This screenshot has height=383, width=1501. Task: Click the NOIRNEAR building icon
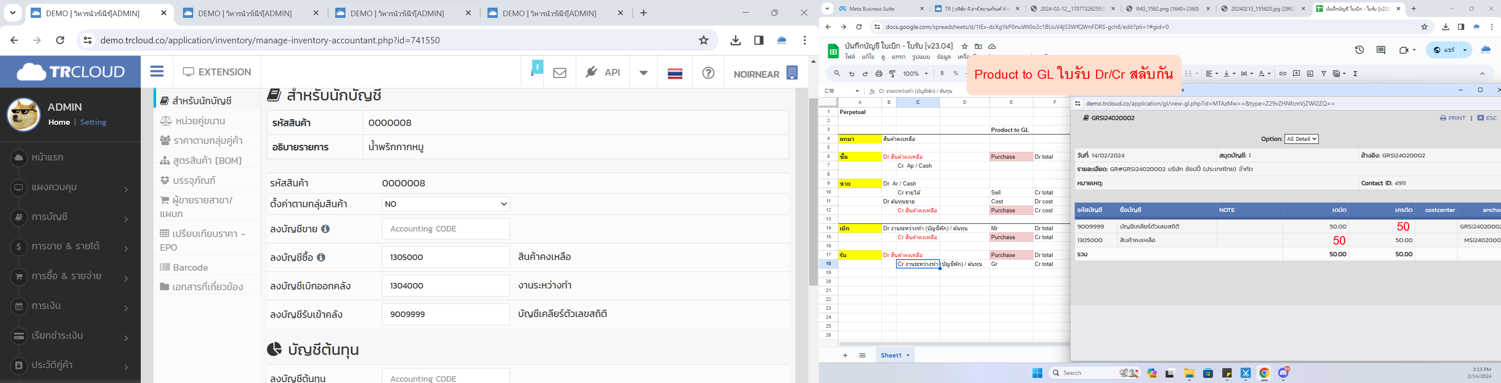coord(792,73)
